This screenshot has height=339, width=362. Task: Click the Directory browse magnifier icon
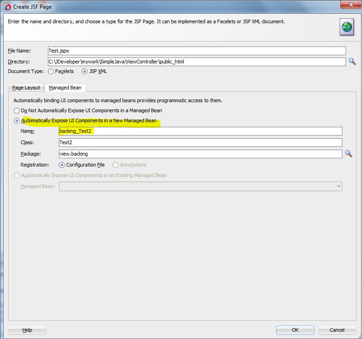coord(352,62)
